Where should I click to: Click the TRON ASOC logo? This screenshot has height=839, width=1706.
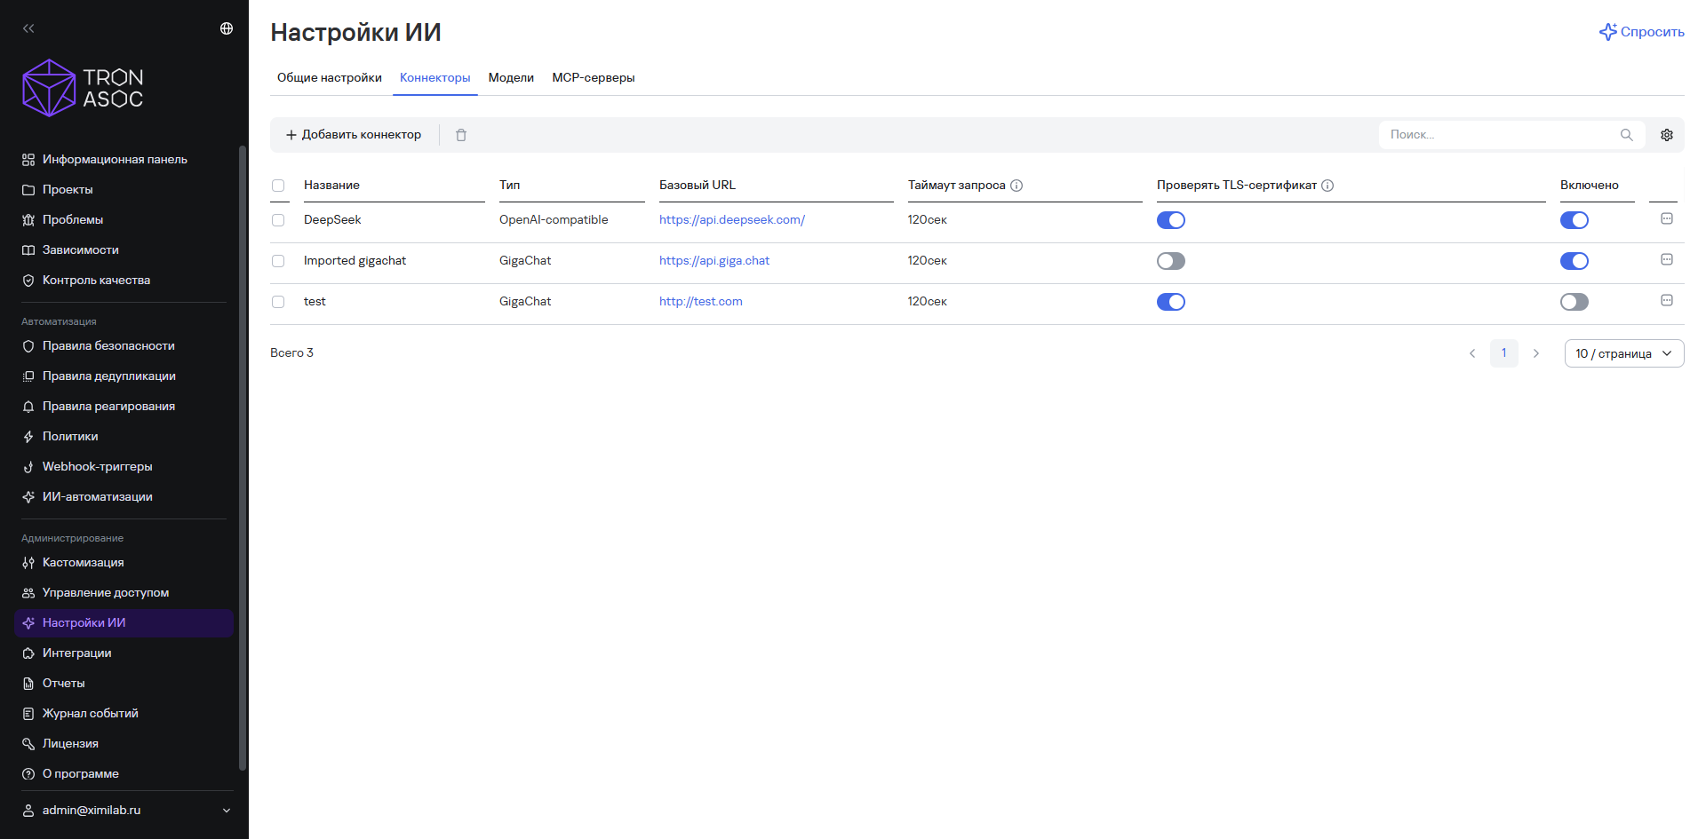point(83,88)
